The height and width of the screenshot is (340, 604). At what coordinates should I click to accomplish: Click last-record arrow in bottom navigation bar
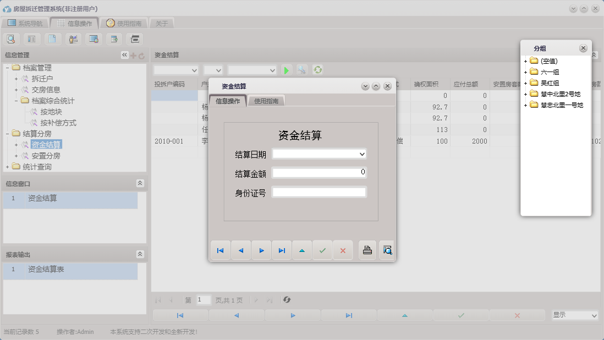click(349, 315)
